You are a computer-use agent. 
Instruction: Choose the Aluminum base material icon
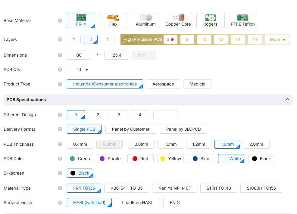click(146, 17)
